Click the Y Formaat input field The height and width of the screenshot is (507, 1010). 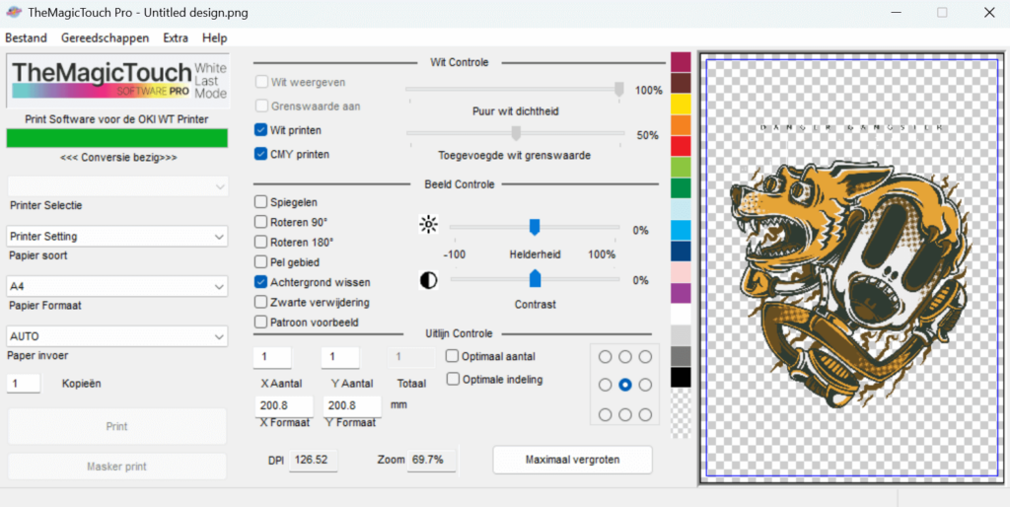[352, 406]
